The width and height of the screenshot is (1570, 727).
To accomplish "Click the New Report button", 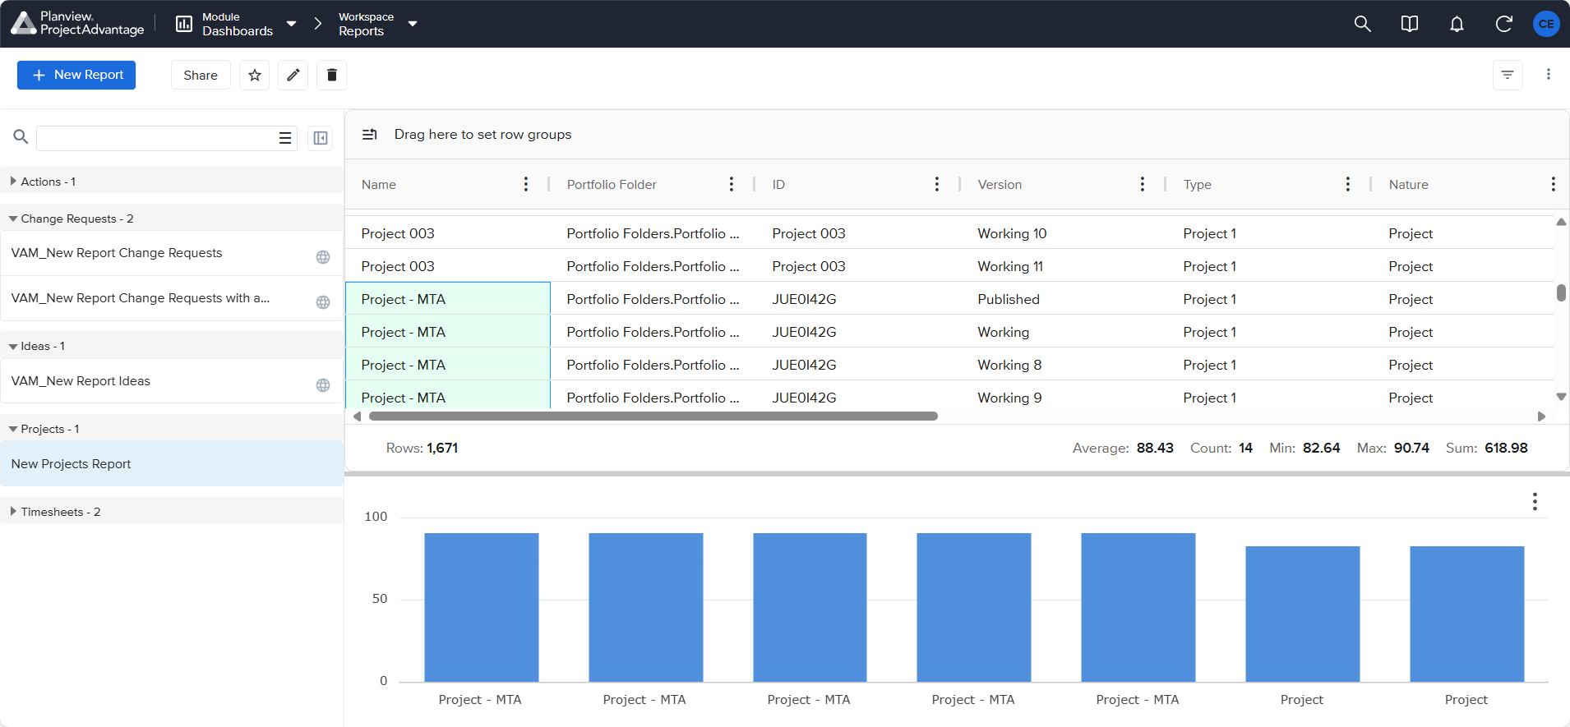I will tap(76, 75).
